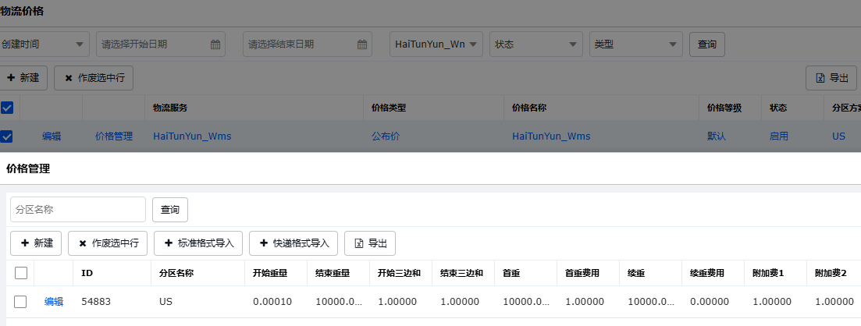Click 价格类型 column header
The image size is (861, 326).
click(x=389, y=108)
